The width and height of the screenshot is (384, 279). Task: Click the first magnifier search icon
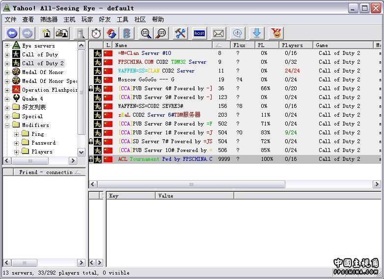click(146, 33)
